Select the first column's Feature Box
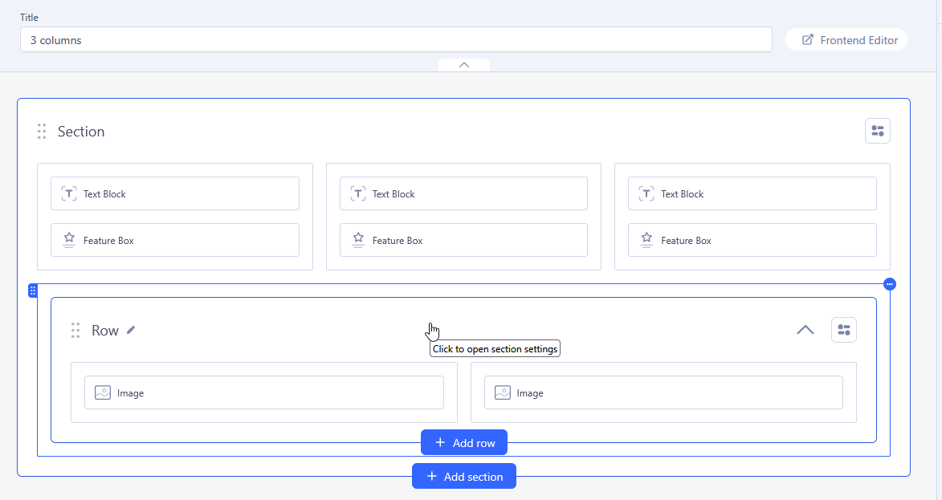The image size is (942, 500). 175,240
